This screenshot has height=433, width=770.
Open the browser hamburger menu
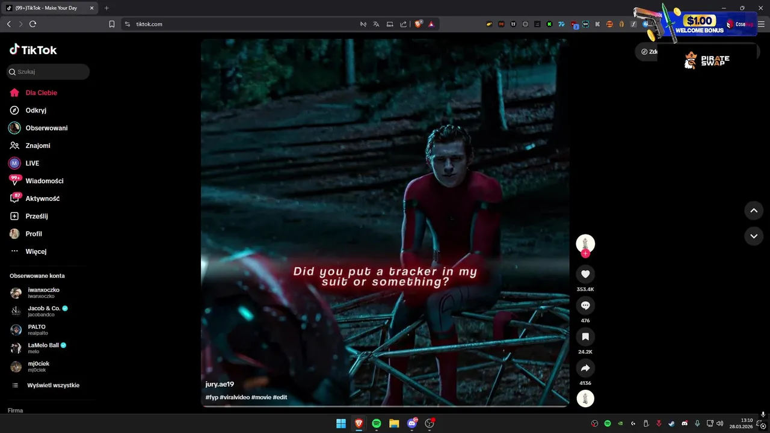click(x=761, y=24)
